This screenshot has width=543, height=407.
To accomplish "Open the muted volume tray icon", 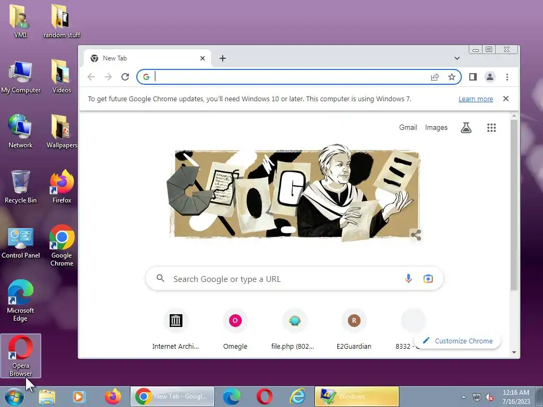I will point(489,397).
